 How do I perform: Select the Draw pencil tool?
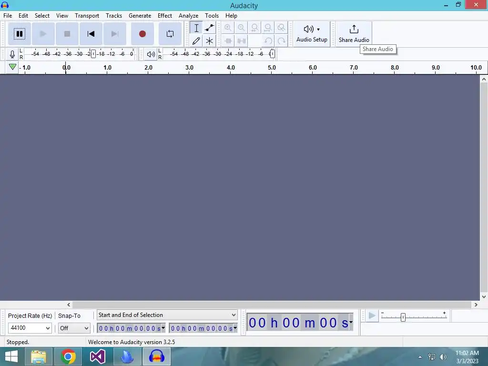(196, 41)
